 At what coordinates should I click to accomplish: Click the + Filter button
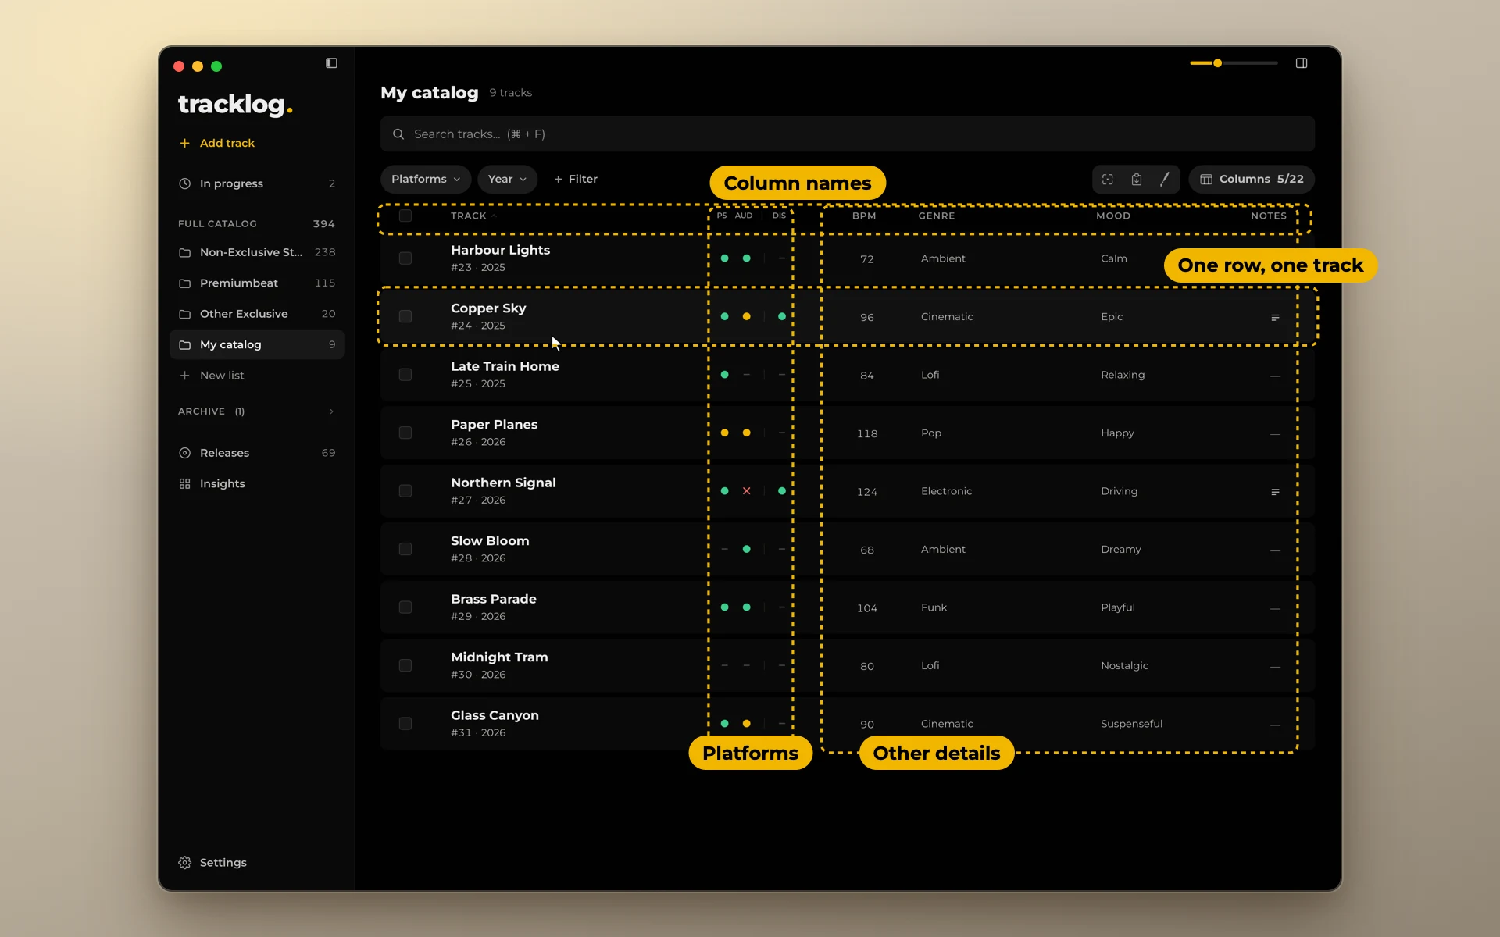pos(576,180)
